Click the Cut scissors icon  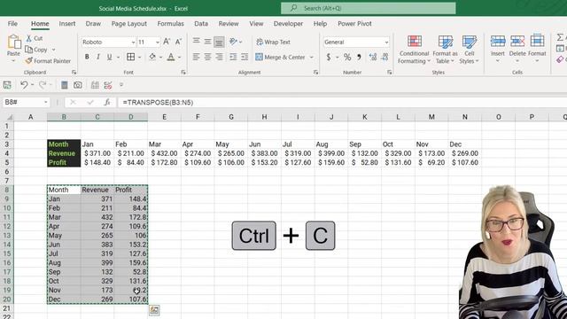(29, 38)
